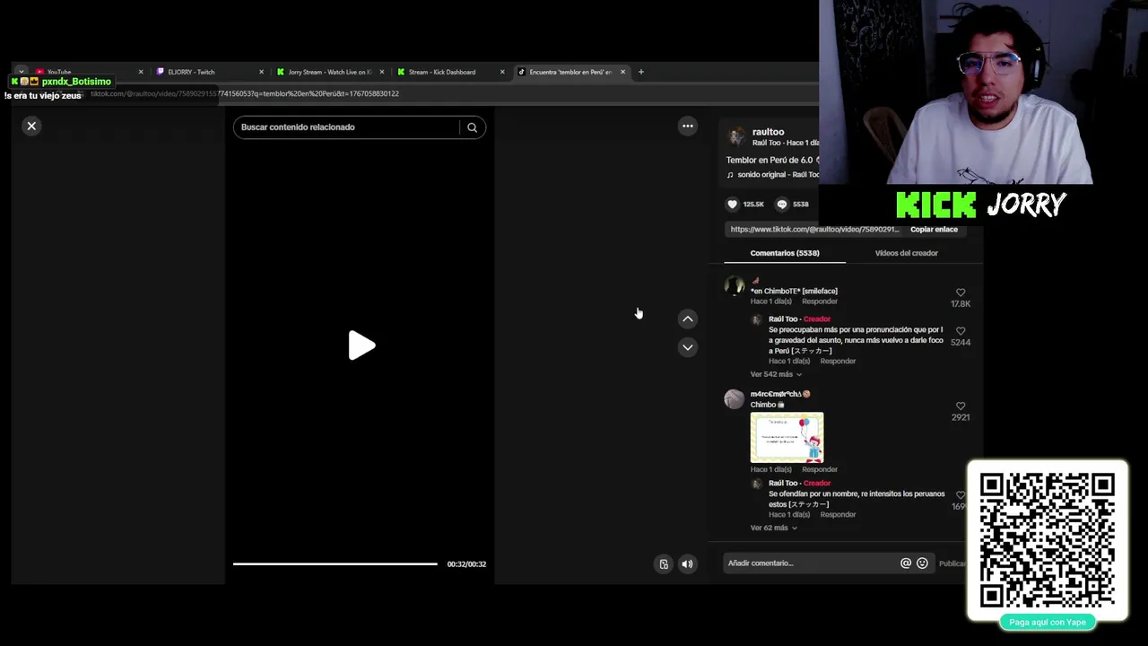
Task: Play the paused TikTok video
Action: tap(361, 345)
